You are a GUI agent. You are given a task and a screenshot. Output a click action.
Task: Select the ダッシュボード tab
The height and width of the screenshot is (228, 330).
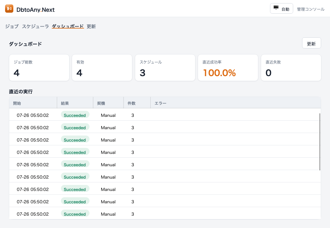click(x=68, y=27)
